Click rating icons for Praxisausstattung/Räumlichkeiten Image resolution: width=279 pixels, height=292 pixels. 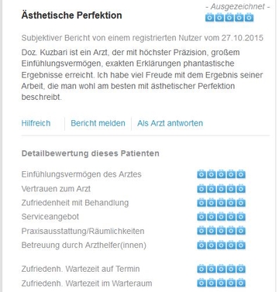coord(221,231)
